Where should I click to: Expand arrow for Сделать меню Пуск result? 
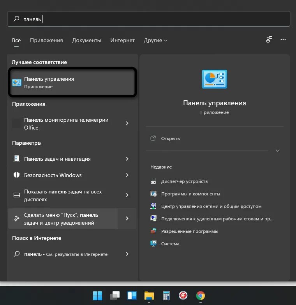[127, 218]
